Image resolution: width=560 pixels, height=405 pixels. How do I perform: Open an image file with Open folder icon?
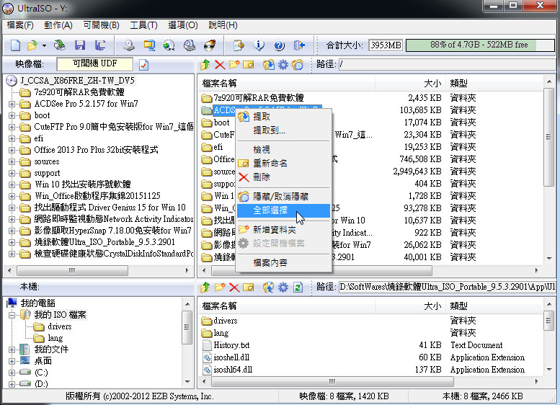(32, 45)
